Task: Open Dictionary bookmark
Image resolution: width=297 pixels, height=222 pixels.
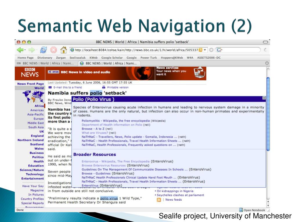Action: click(45, 58)
